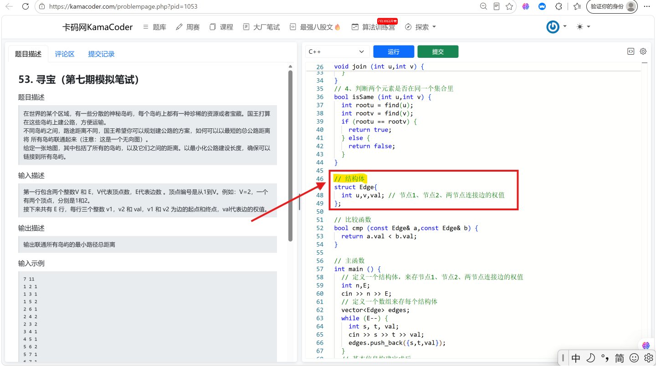Expand the user avatar dropdown arrow
The height and width of the screenshot is (366, 656).
(565, 26)
